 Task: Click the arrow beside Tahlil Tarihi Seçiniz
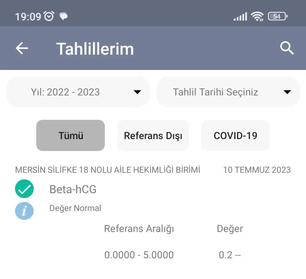[x=287, y=92]
